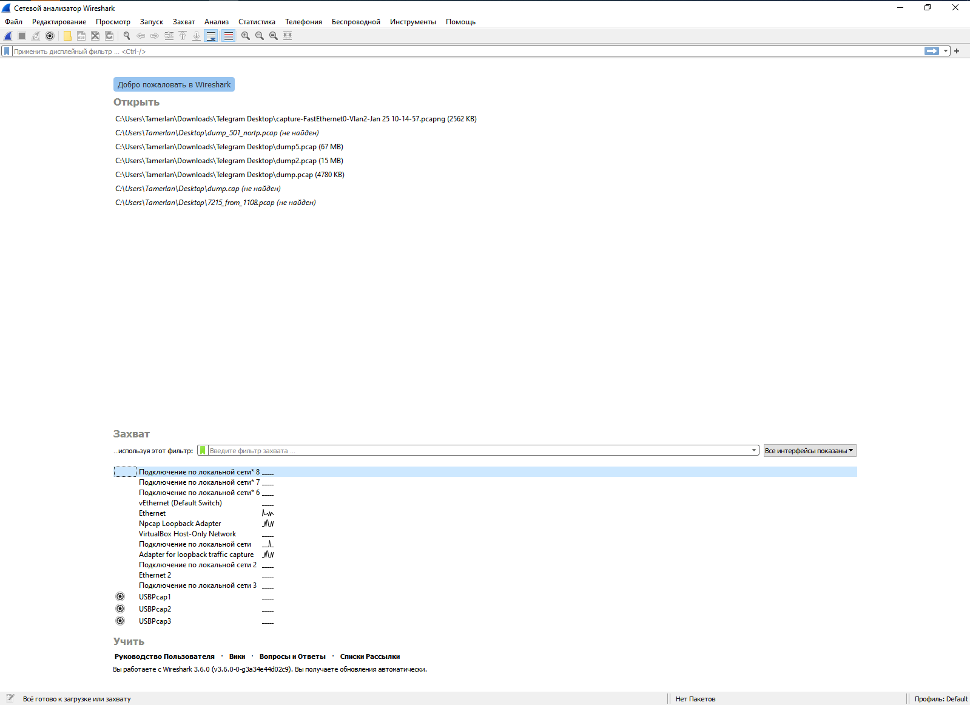The image size is (970, 705).
Task: Jump to the first packet icon
Action: tap(183, 36)
